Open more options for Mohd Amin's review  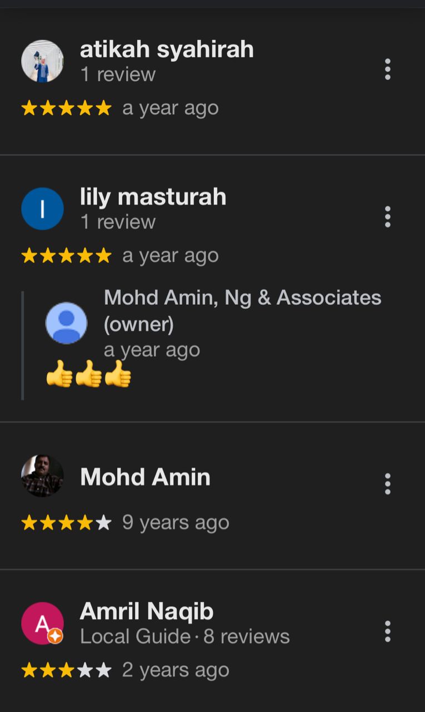387,484
